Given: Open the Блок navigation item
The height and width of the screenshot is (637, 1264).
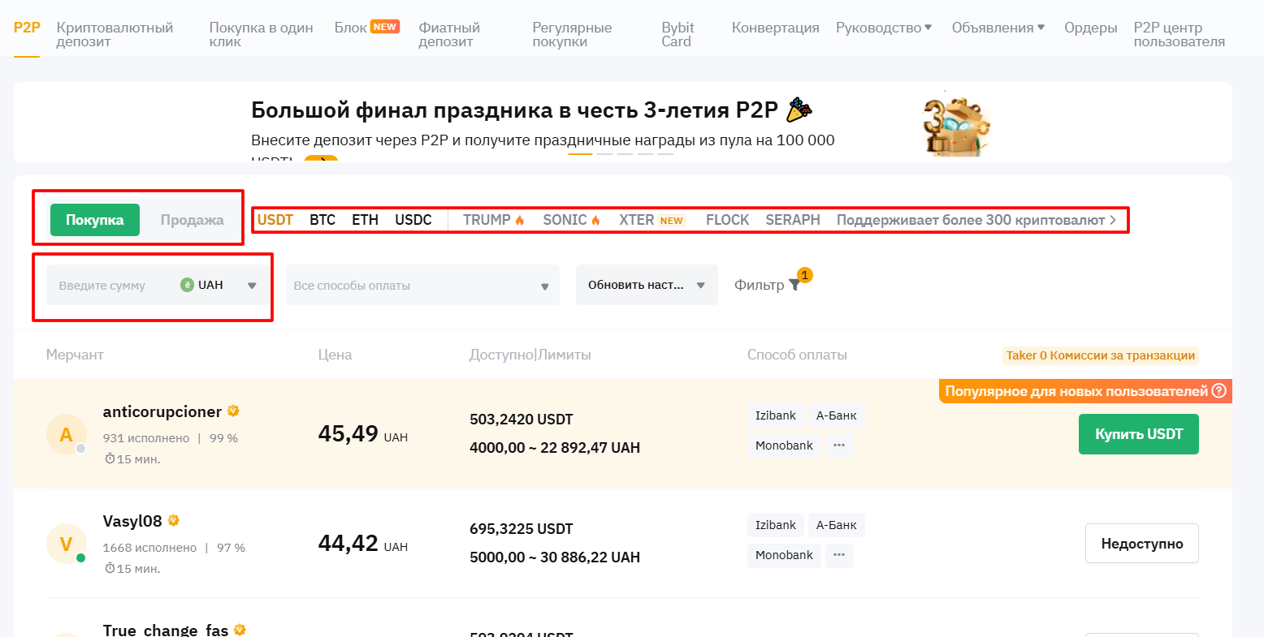Looking at the screenshot, I should [x=351, y=28].
